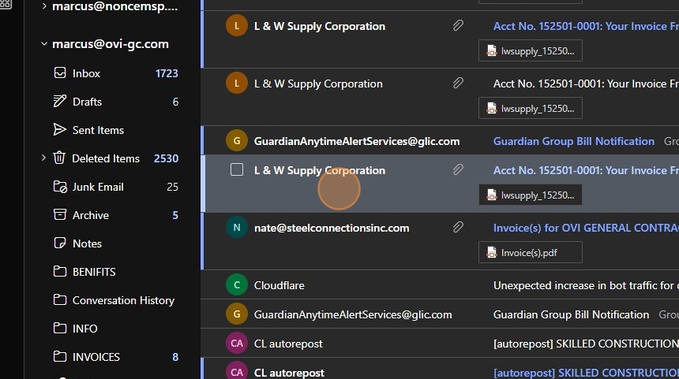Open lwsupply PDF attachment on second L & W email
The width and height of the screenshot is (679, 379).
tap(531, 108)
